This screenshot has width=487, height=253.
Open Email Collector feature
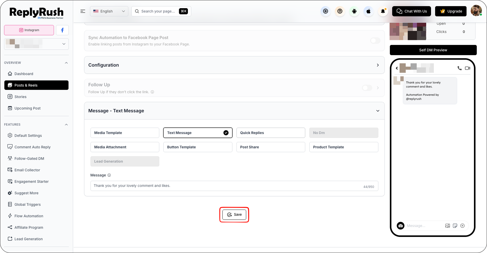(36, 170)
